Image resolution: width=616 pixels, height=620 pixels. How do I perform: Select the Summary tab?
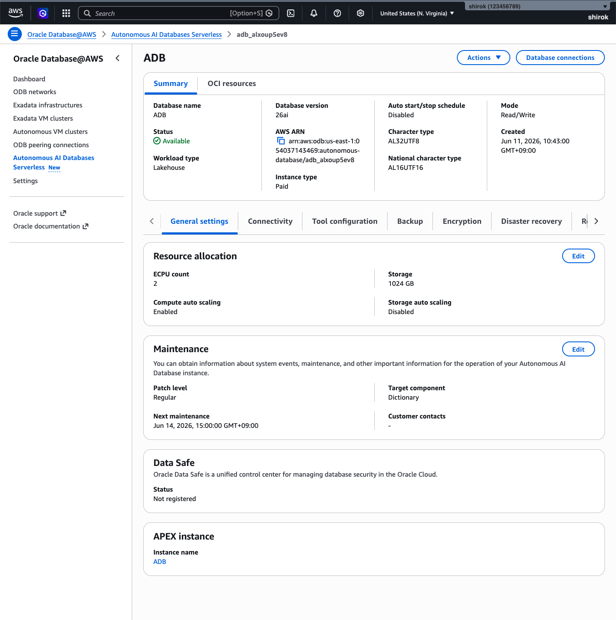click(x=171, y=83)
